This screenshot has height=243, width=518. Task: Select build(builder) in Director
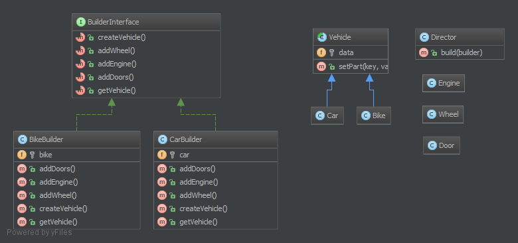pyautogui.click(x=462, y=52)
